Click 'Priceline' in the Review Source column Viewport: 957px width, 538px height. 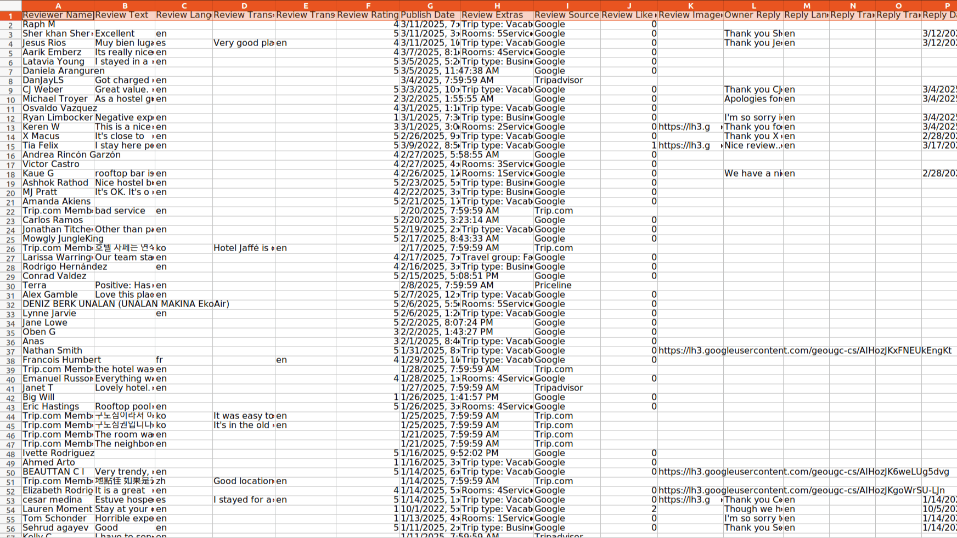point(567,285)
